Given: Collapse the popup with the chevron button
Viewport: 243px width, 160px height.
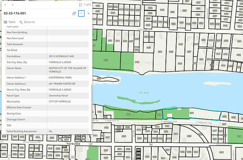Looking at the screenshot, I should (81, 13).
